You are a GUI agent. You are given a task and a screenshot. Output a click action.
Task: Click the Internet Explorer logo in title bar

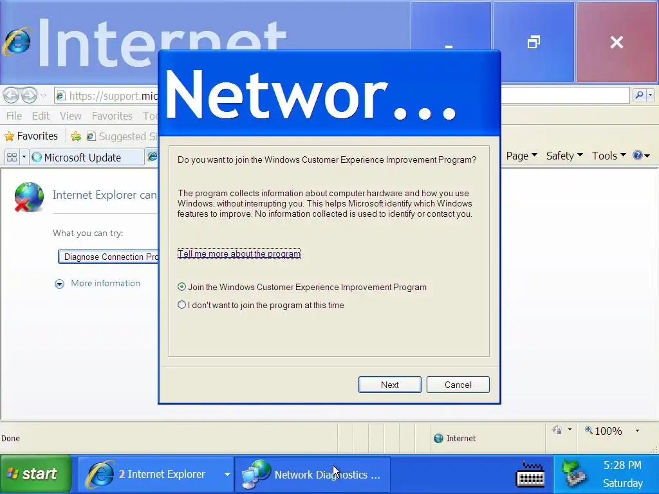[x=17, y=41]
